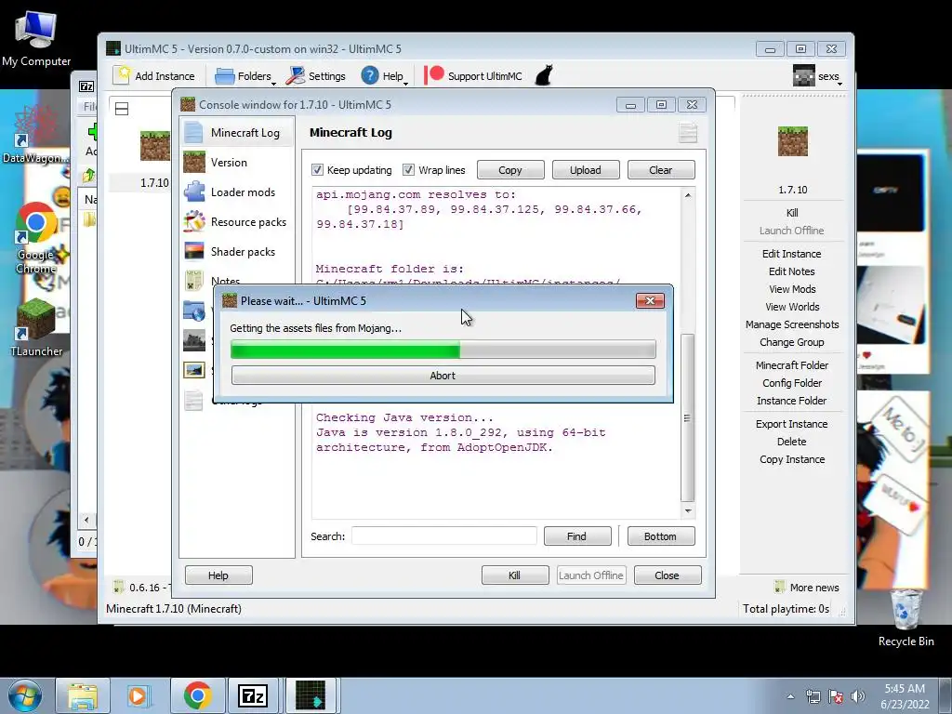The image size is (952, 714).
Task: Open Minecraft Folder from right panel
Action: [x=792, y=364]
